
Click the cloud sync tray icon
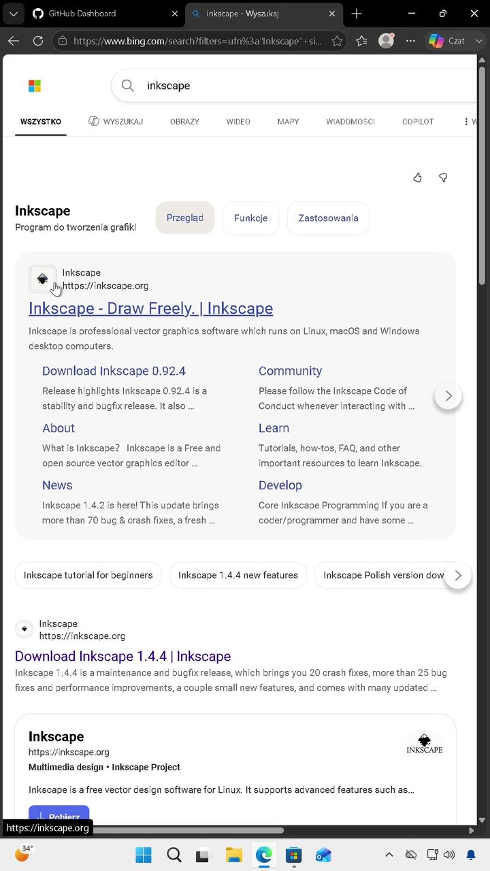[x=410, y=855]
